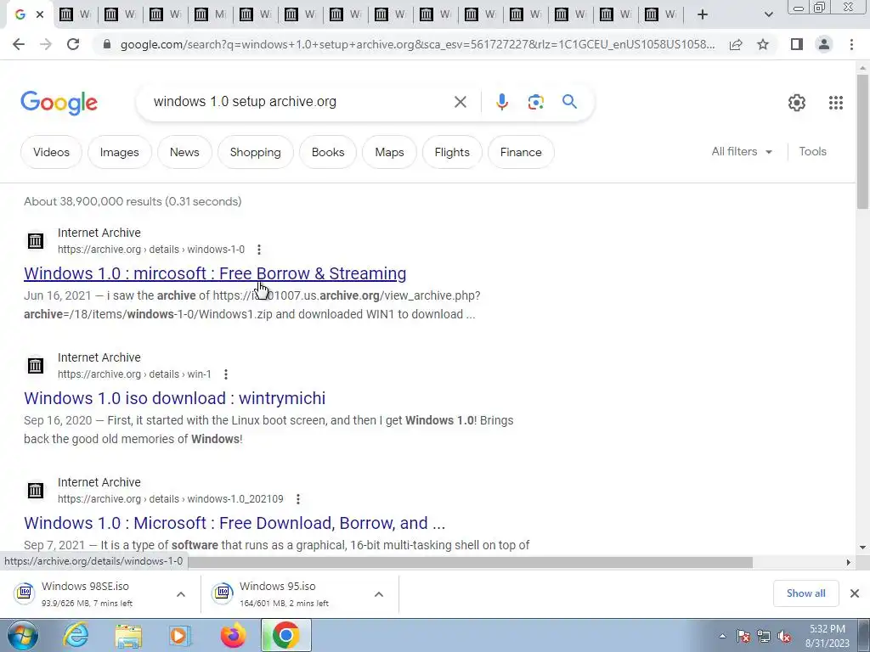The image size is (870, 652).
Task: Open a new tab
Action: coord(703,14)
